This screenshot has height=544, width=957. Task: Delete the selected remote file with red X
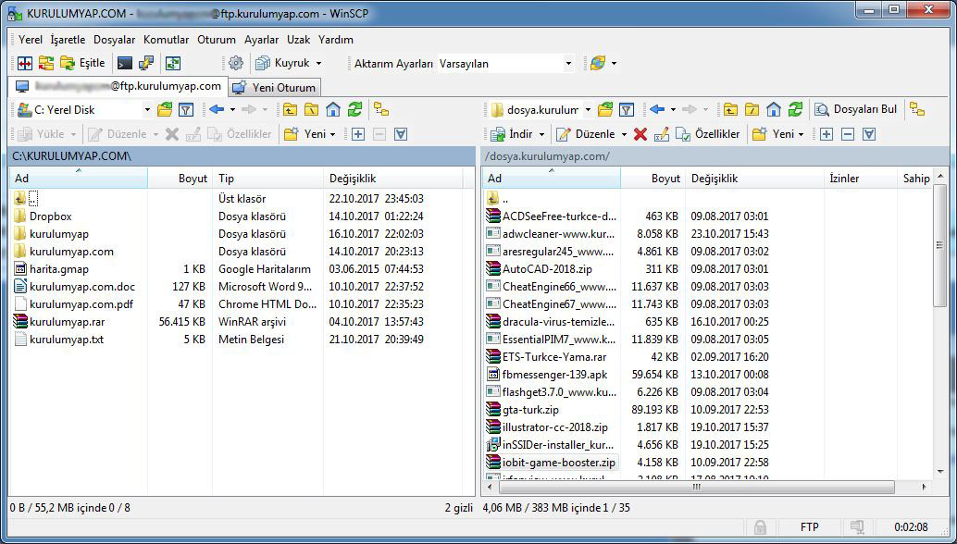(x=640, y=134)
